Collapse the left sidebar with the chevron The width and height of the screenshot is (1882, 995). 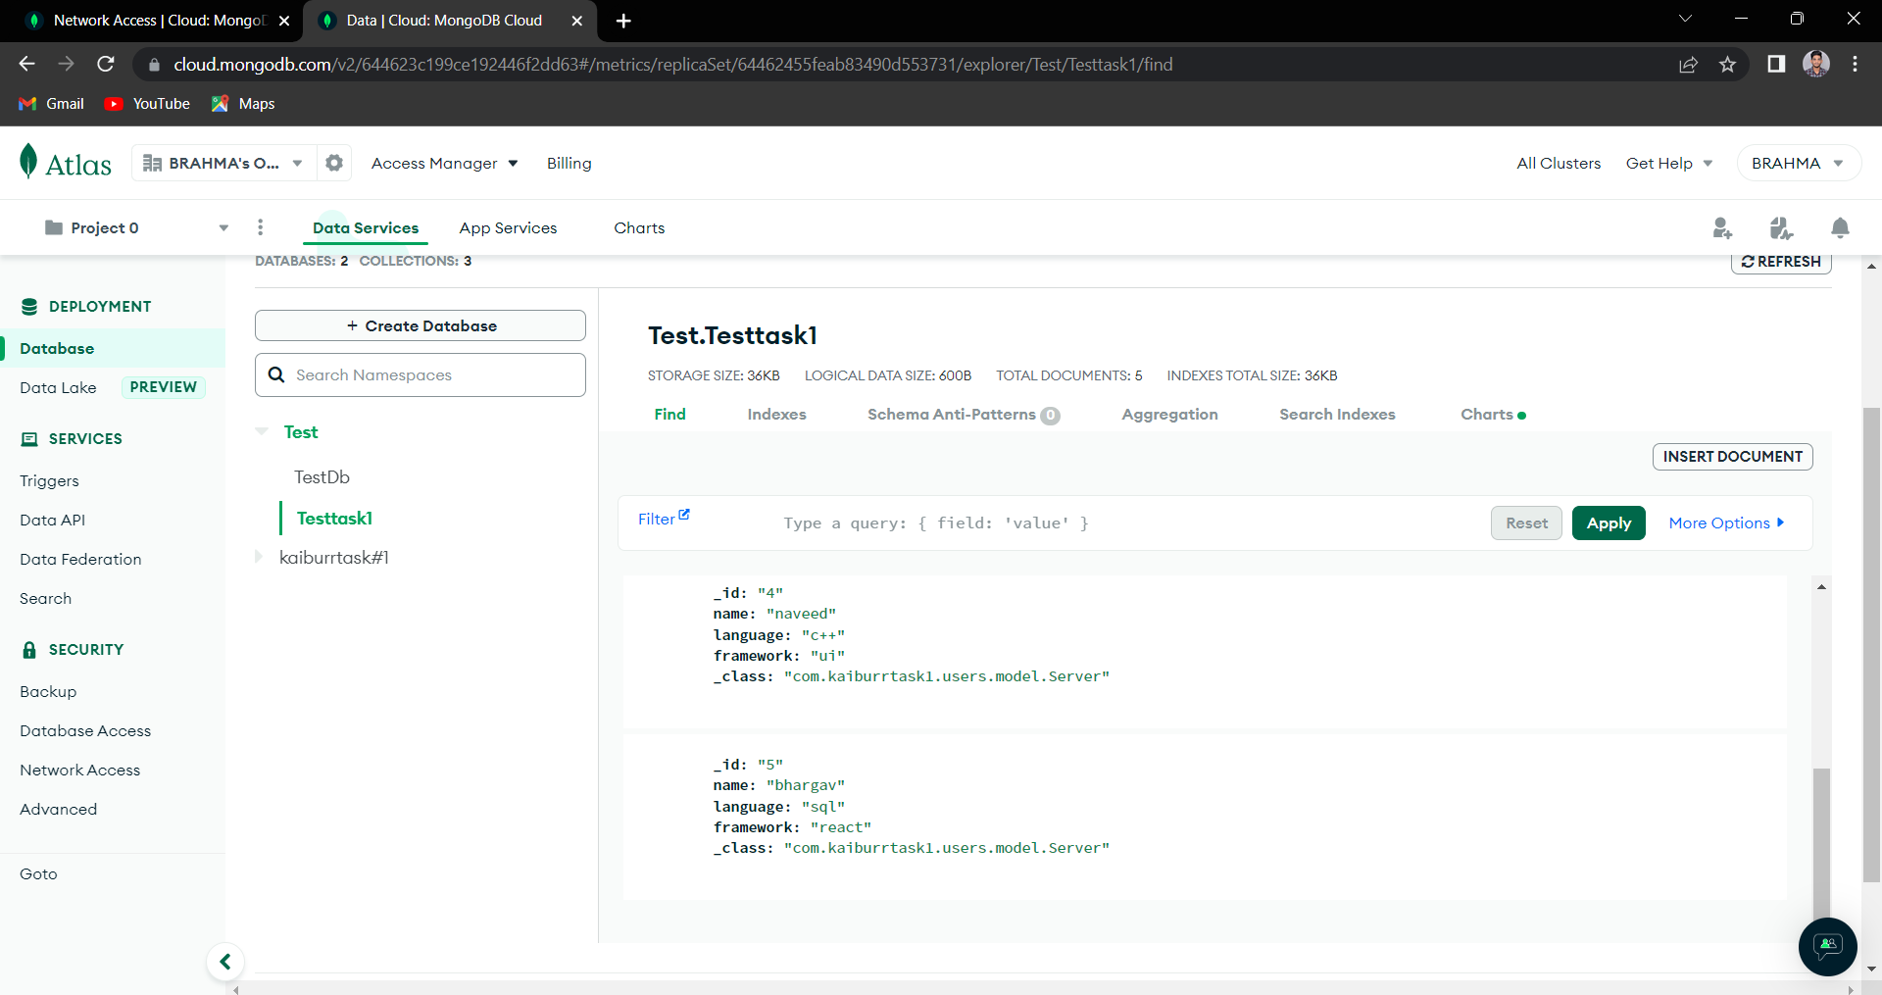(225, 962)
